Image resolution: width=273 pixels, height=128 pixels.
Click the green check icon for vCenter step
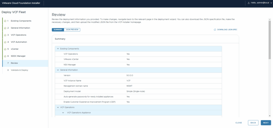[5, 49]
